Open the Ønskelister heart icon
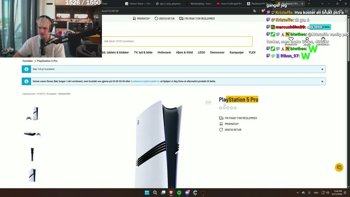Image resolution: width=350 pixels, height=197 pixels. pos(291,39)
